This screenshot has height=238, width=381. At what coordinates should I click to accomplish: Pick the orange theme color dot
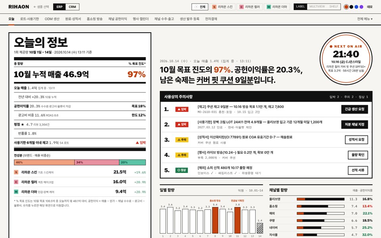click(x=346, y=7)
